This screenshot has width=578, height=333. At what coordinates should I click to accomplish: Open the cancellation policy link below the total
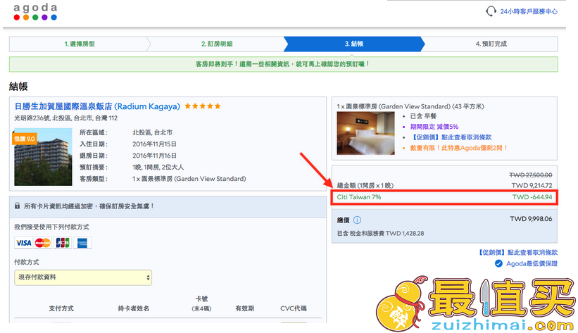coord(517,252)
